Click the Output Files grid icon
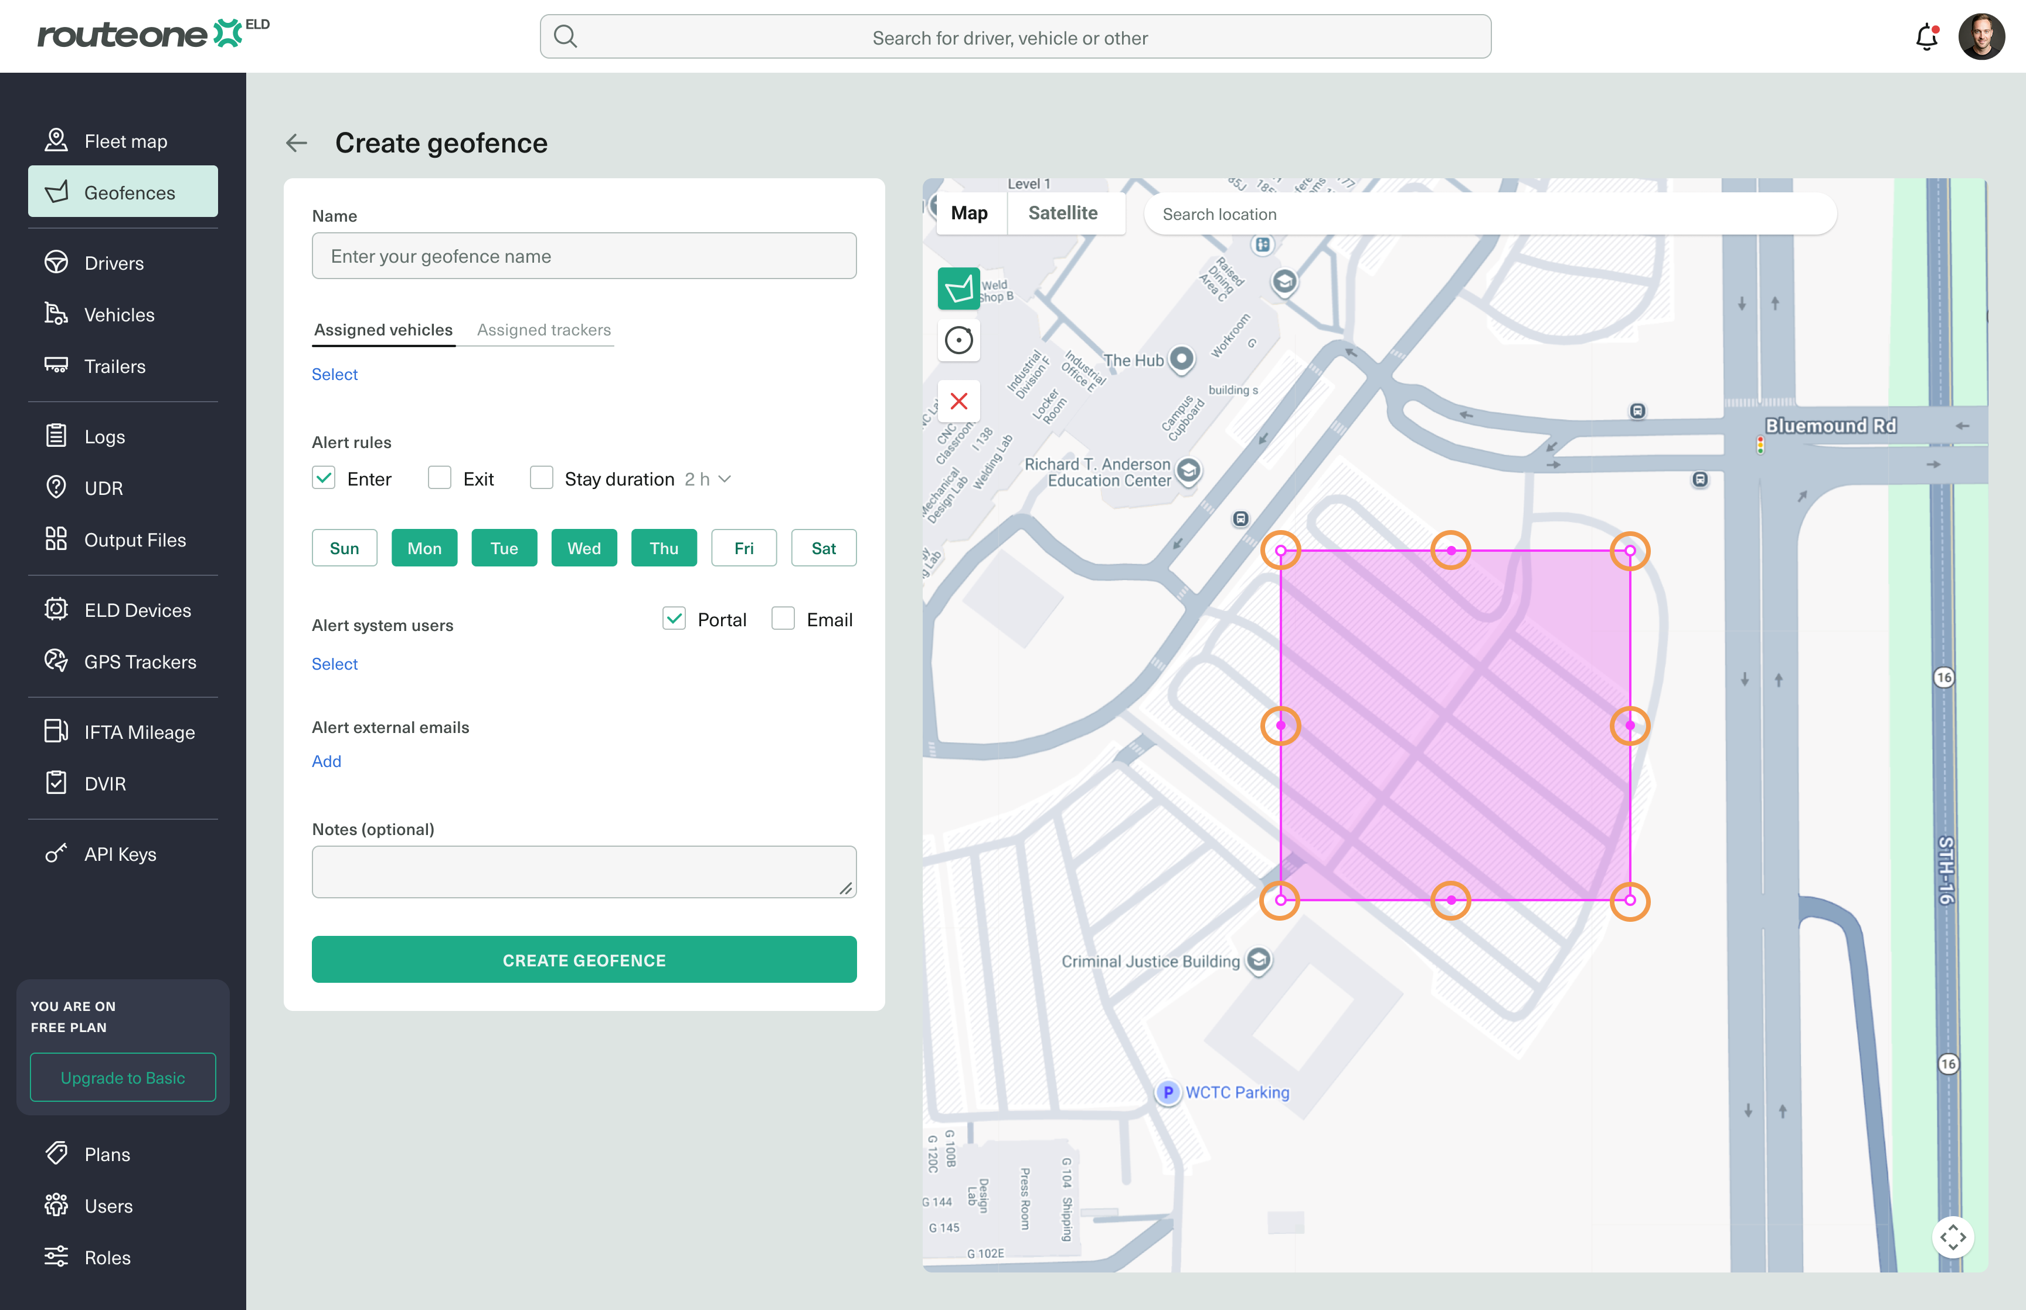The image size is (2026, 1310). [x=56, y=539]
